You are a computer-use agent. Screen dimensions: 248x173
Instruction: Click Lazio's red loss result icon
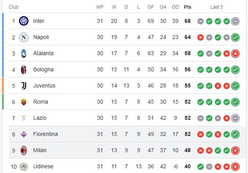coord(227,118)
